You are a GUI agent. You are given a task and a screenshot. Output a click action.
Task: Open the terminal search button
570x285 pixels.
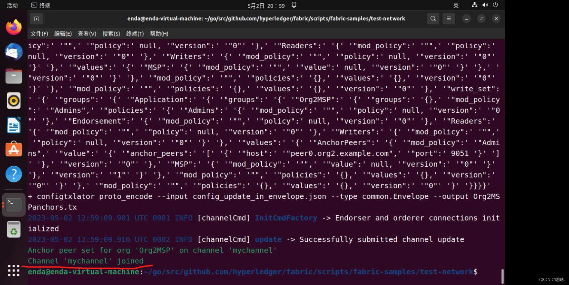(x=433, y=19)
